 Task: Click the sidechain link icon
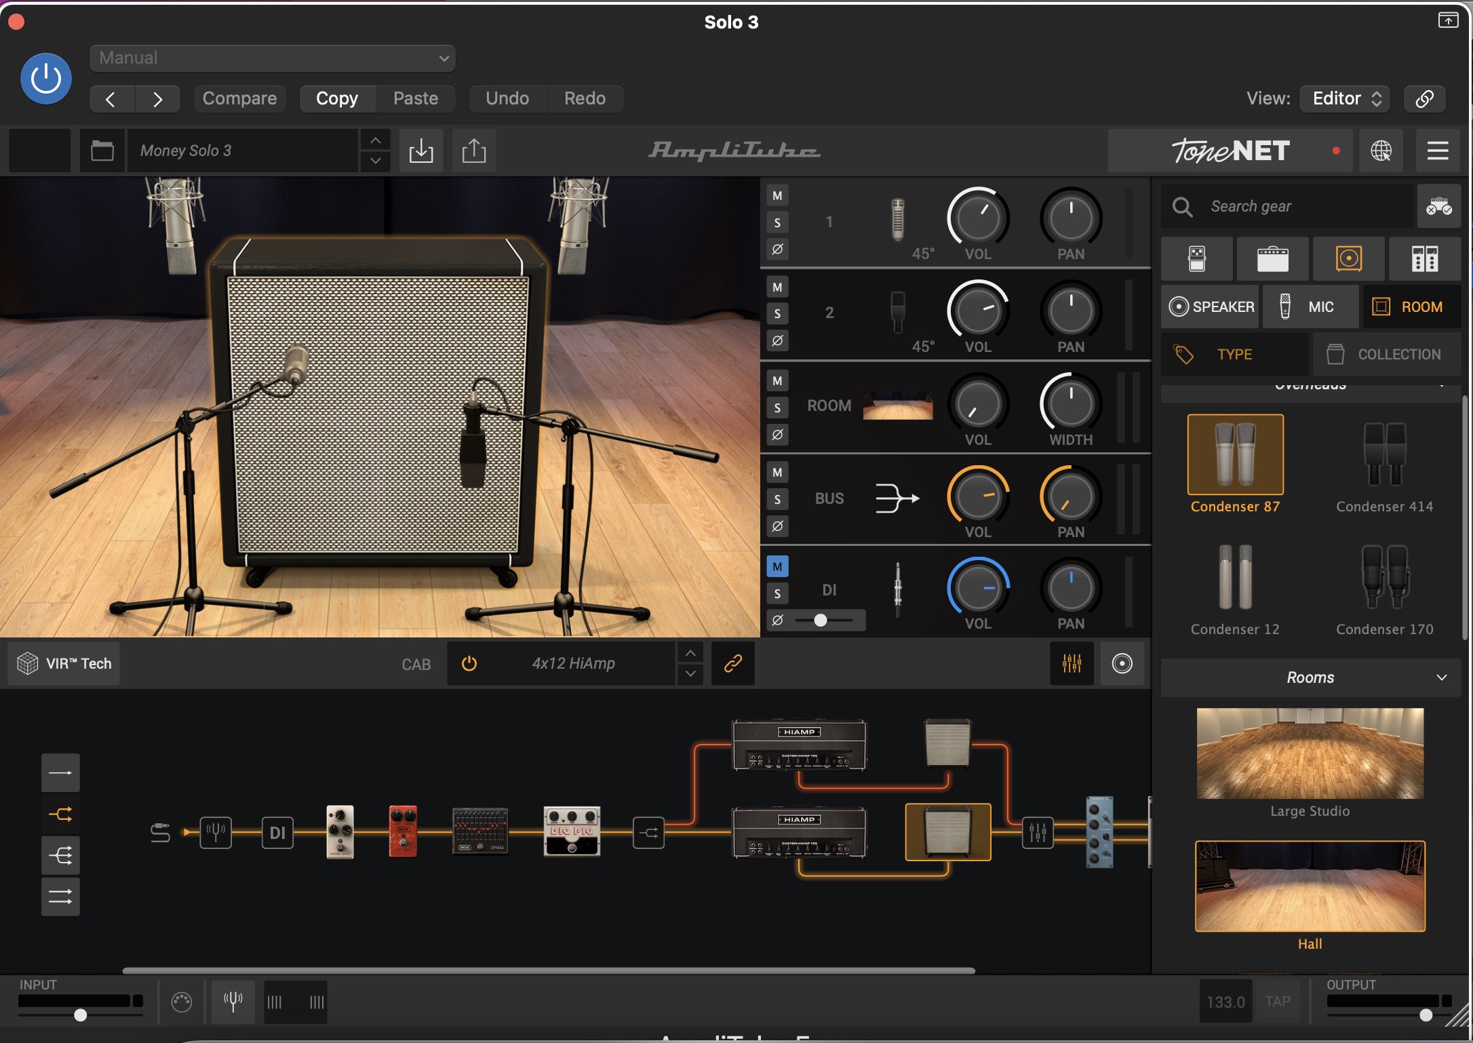1424,99
